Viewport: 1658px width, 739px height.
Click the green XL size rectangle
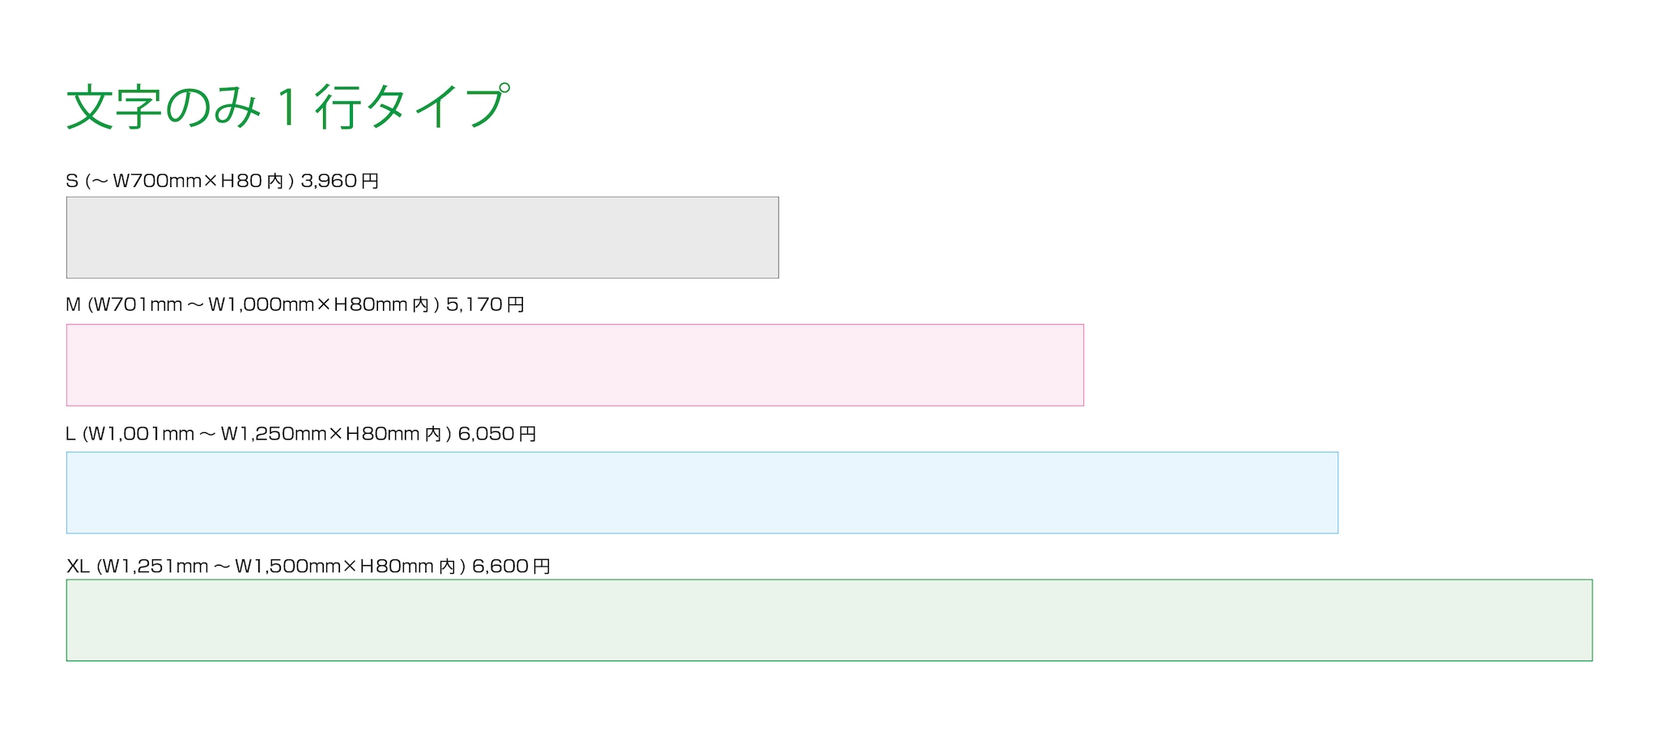[829, 620]
